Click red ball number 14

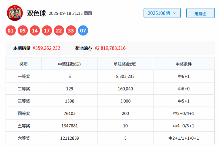[35, 31]
